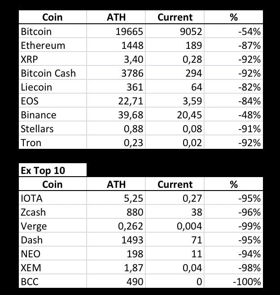Viewport: 280px width, 295px height.
Task: Click the top table Current column header
Action: [x=175, y=17]
